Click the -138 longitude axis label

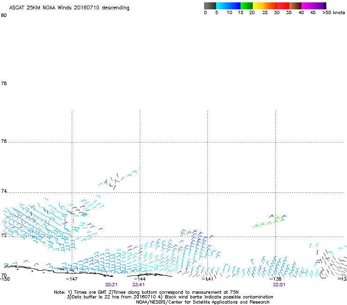(x=276, y=279)
